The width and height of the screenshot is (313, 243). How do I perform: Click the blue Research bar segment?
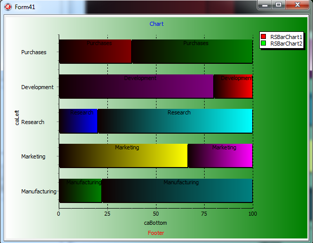tap(79, 123)
